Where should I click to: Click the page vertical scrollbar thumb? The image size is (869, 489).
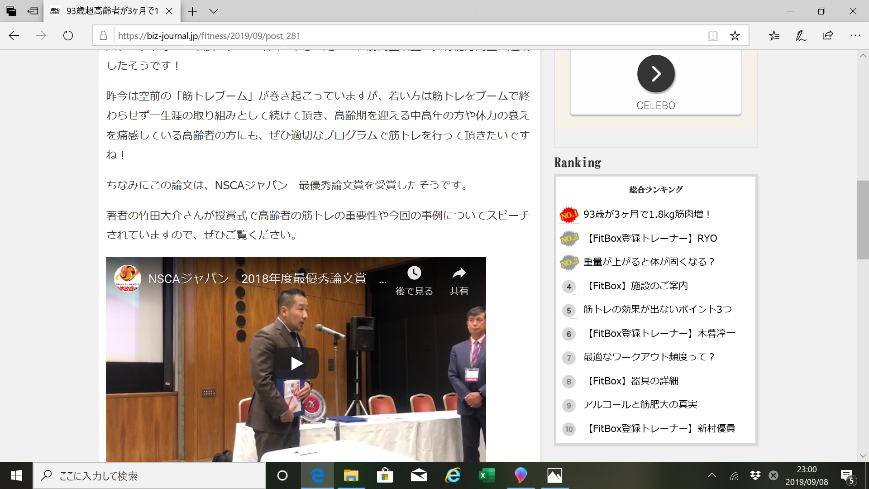pyautogui.click(x=863, y=220)
